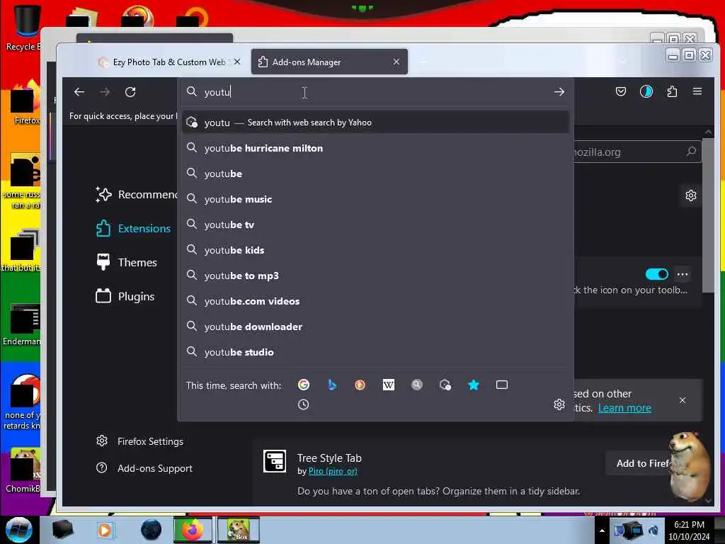Search this time with Bing
725x544 pixels.
[x=331, y=385]
